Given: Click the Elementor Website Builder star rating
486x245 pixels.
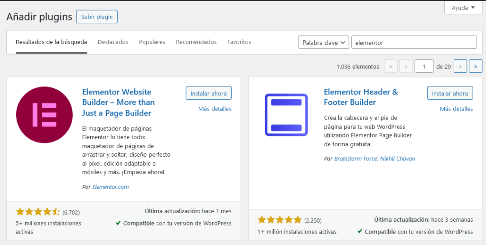Looking at the screenshot, I should [x=38, y=212].
